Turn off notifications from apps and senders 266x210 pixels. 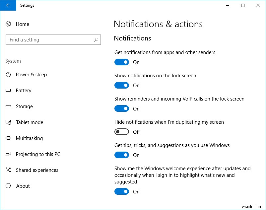[x=121, y=62]
